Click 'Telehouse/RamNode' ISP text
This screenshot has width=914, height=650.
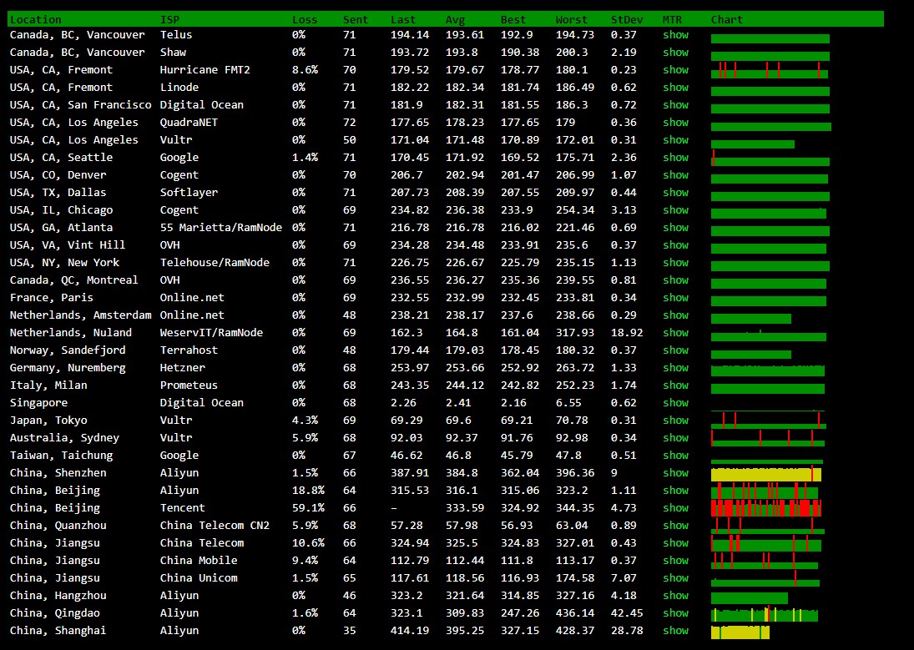click(x=215, y=262)
